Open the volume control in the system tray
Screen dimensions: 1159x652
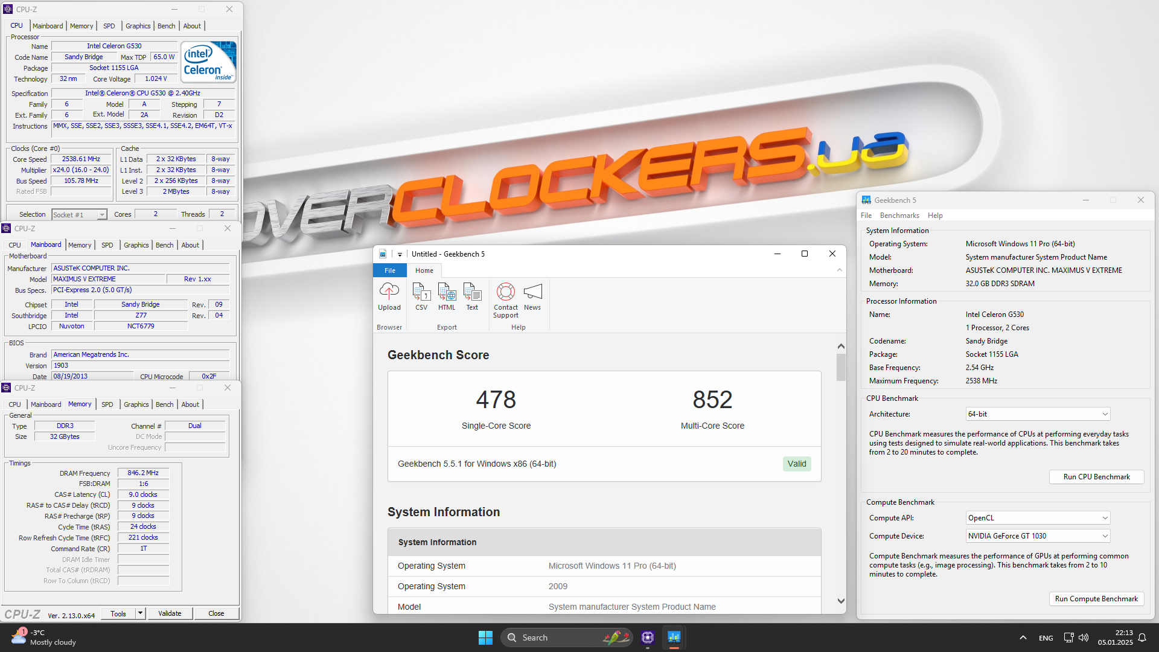click(1084, 638)
